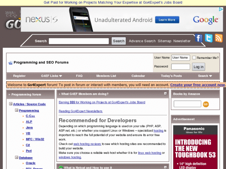Image resolution: width=226 pixels, height=169 pixels.
Task: Focus the User Name input field
Action: point(180,58)
